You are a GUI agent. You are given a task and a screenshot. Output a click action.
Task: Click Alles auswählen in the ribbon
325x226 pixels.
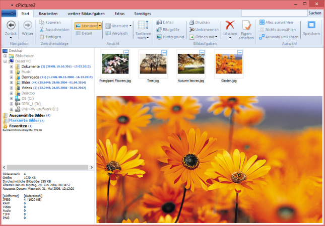277,23
